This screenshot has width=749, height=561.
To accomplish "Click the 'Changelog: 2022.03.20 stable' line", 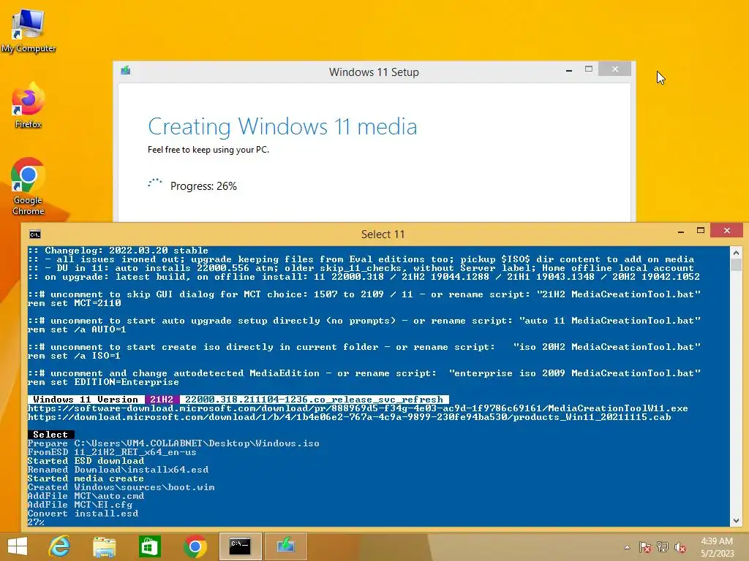I will pyautogui.click(x=118, y=251).
